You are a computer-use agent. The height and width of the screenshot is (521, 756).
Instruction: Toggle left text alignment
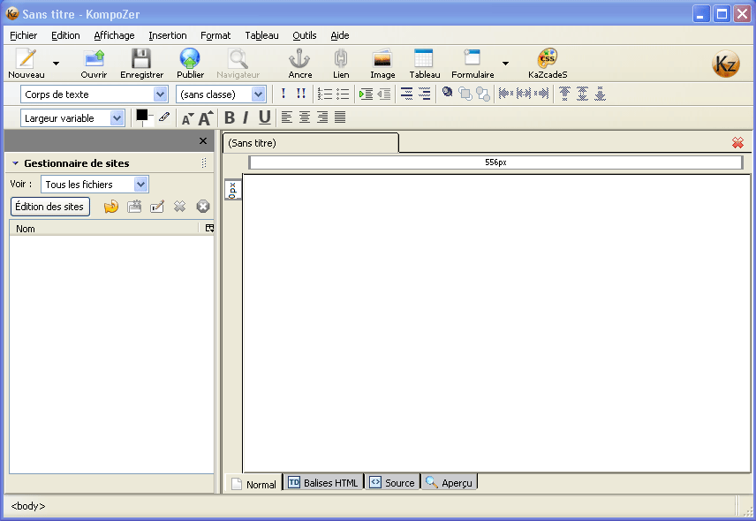(x=287, y=117)
